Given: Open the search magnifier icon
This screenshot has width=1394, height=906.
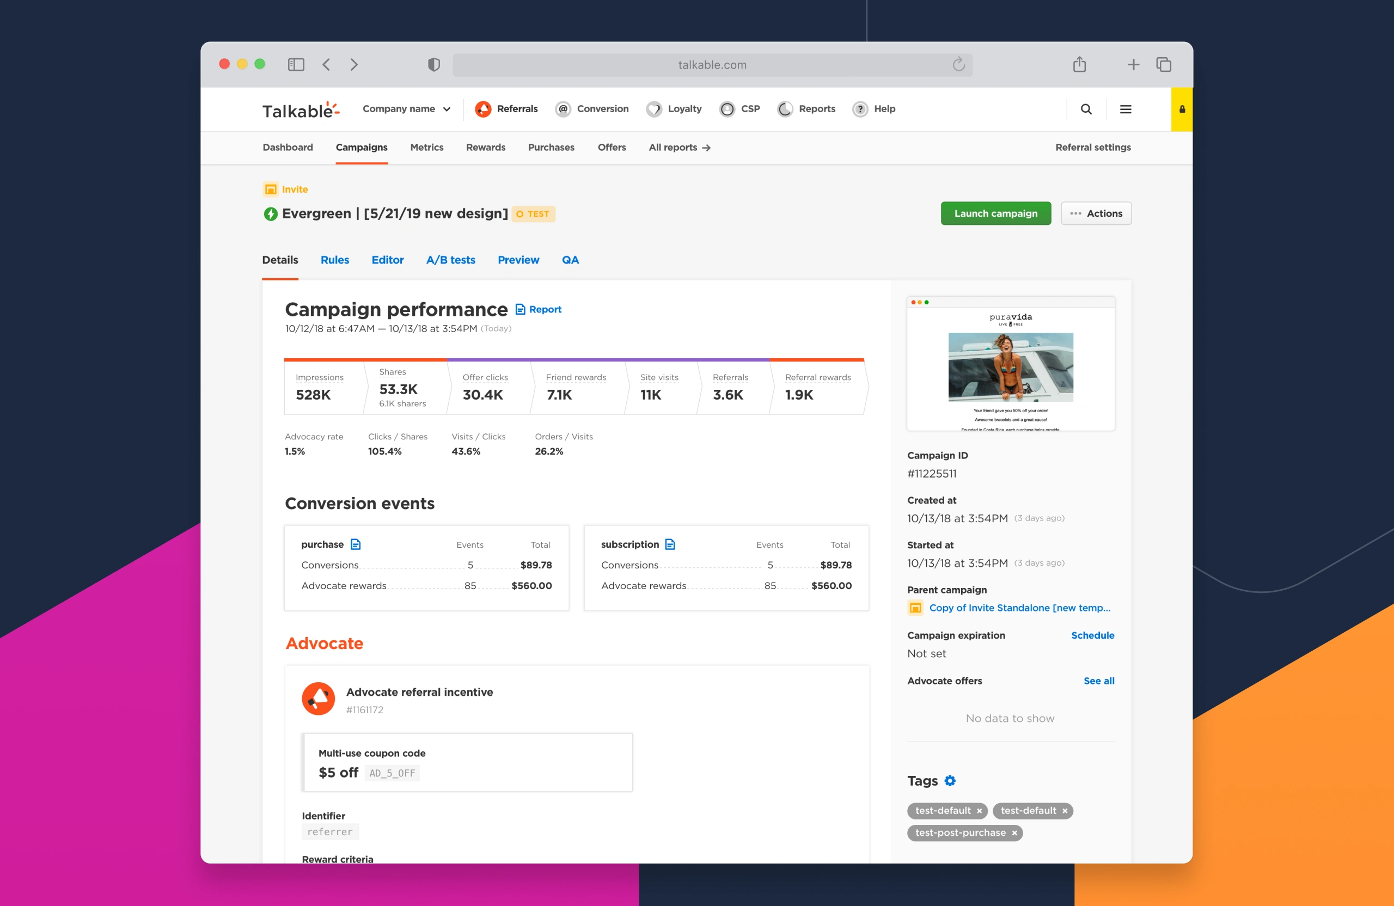Looking at the screenshot, I should pyautogui.click(x=1086, y=109).
